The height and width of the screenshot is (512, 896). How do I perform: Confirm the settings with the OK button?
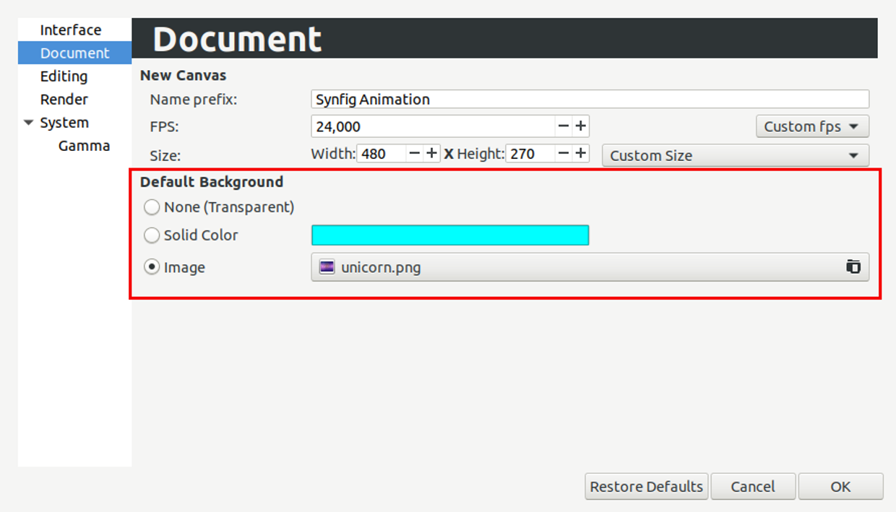(x=840, y=487)
